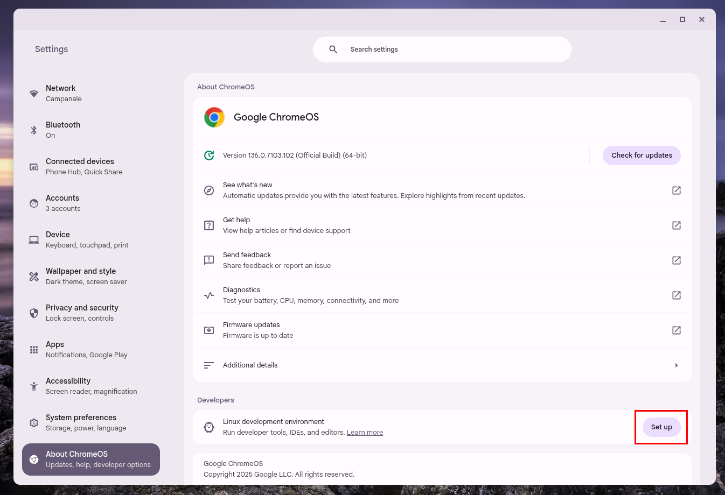Click the Bluetooth icon in sidebar
Image resolution: width=725 pixels, height=495 pixels.
[x=34, y=130]
